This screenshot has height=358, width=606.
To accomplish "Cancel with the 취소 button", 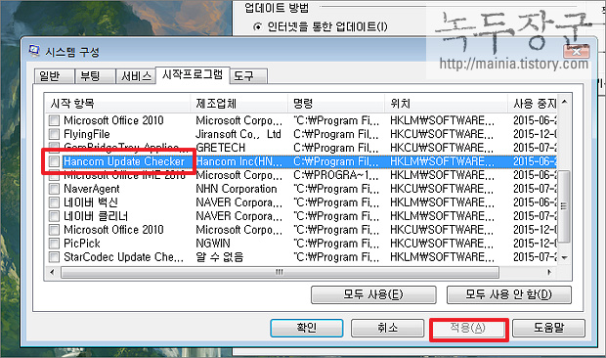I will (387, 328).
